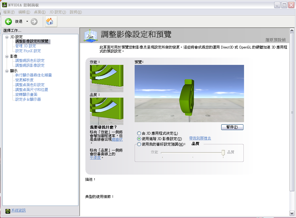
Task: Click the green Back arrow icon
Action: [x=9, y=21]
